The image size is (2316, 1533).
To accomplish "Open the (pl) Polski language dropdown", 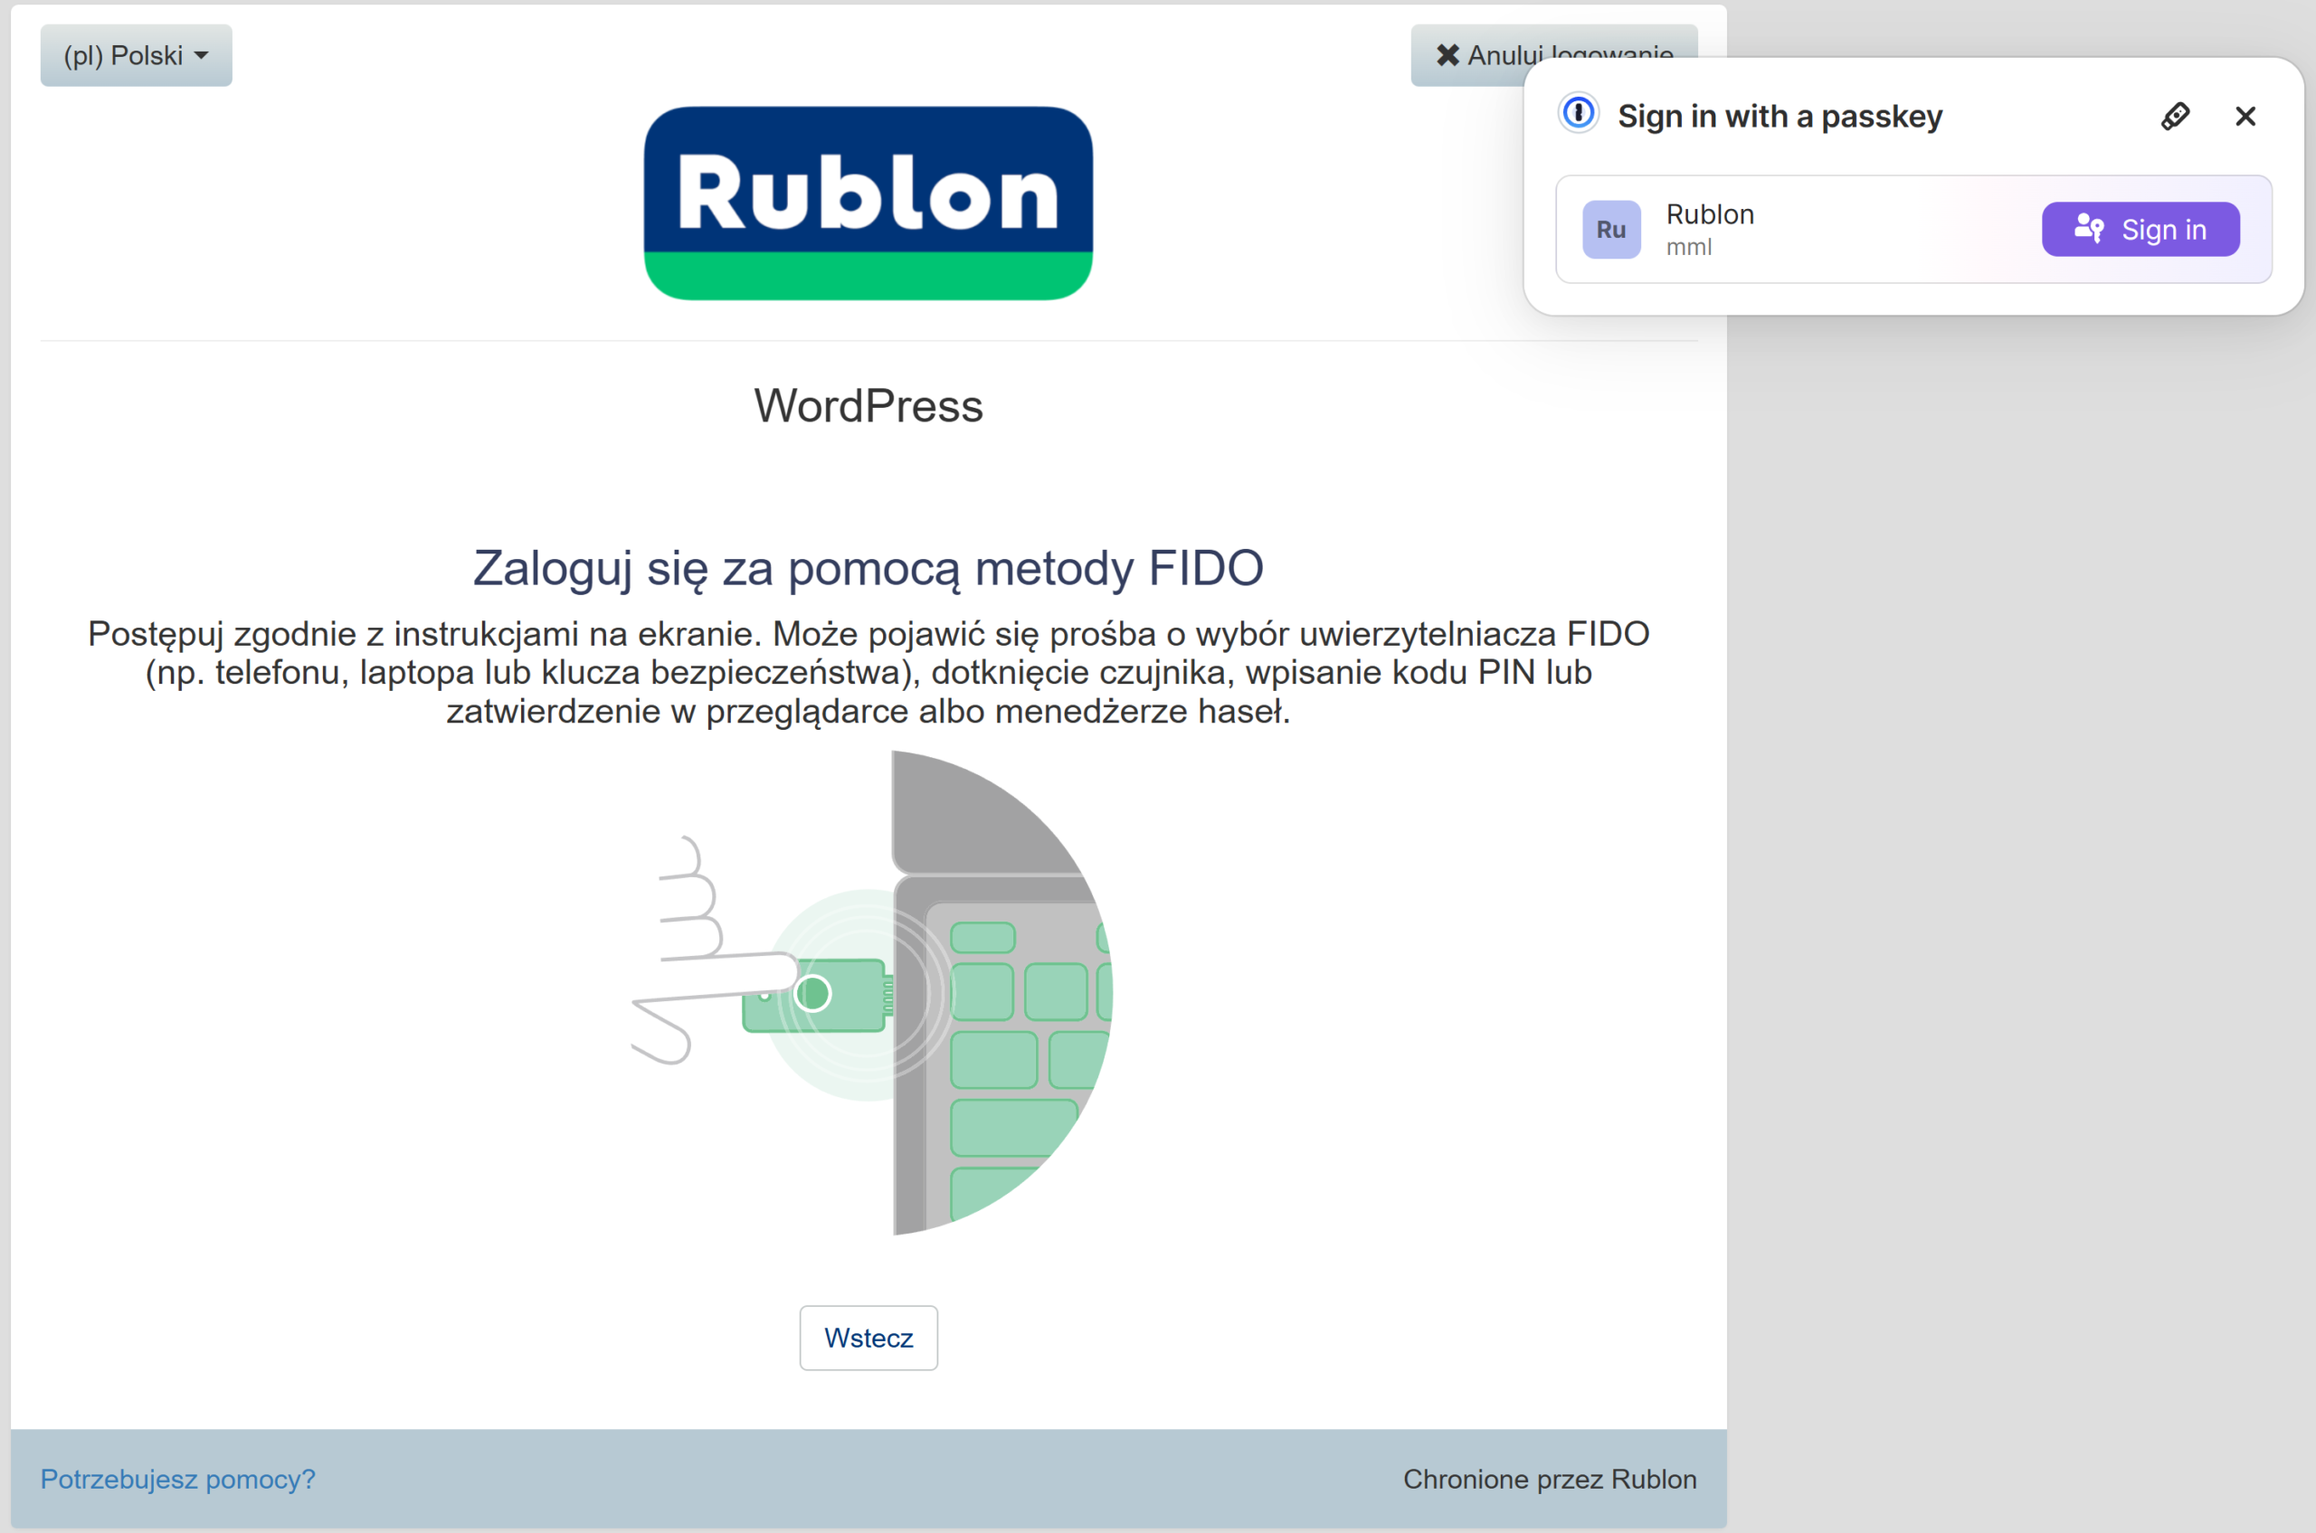I will point(136,56).
